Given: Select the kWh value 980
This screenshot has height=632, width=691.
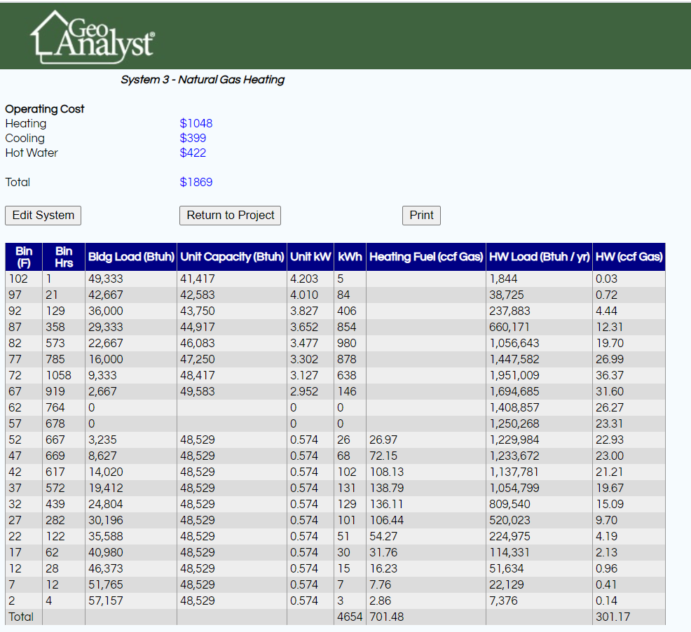Looking at the screenshot, I should point(347,343).
